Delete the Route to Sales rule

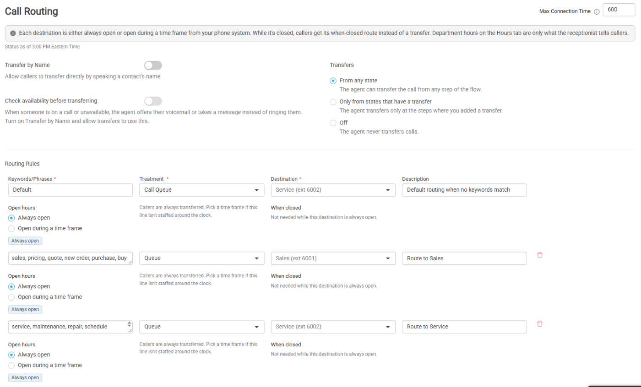(x=540, y=255)
